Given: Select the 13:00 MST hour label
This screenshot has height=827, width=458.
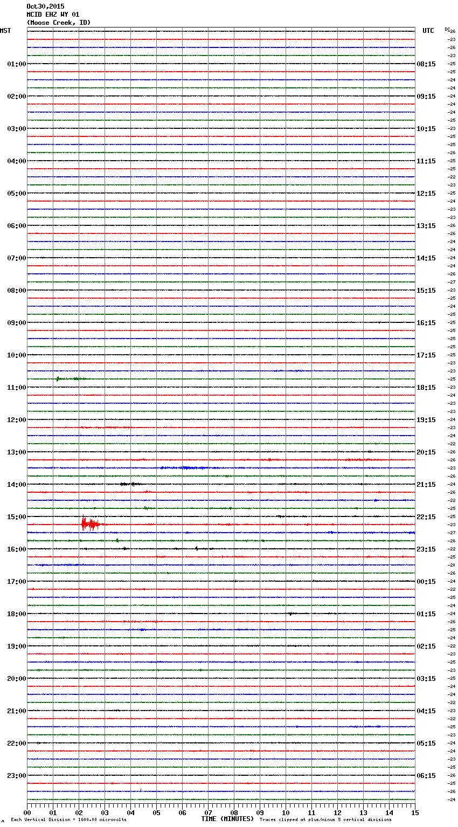Looking at the screenshot, I should tap(17, 452).
